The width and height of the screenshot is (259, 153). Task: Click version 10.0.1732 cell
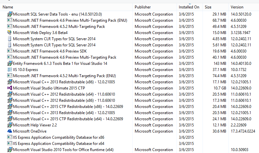(238, 70)
